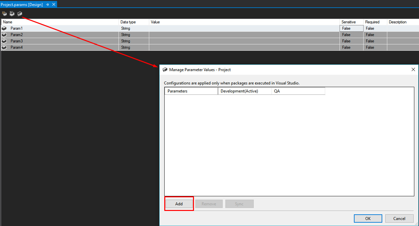Click the Value field for Param4
The image size is (419, 226).
point(244,47)
